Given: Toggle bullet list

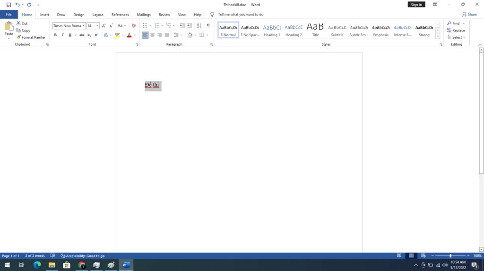Looking at the screenshot, I should [x=145, y=26].
